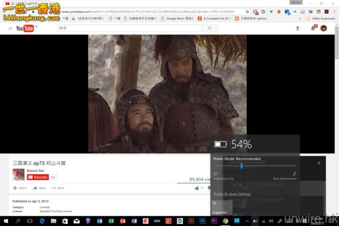This screenshot has width=339, height=226.
Task: Click the address bar URL
Action: (x=148, y=12)
